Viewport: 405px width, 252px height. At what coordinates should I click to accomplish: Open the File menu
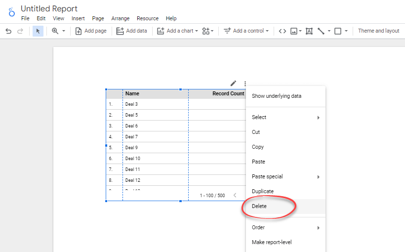click(x=25, y=18)
